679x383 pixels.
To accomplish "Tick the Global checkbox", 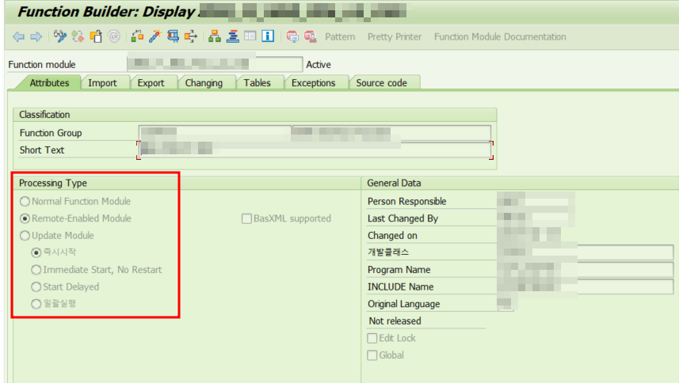I will tap(372, 355).
